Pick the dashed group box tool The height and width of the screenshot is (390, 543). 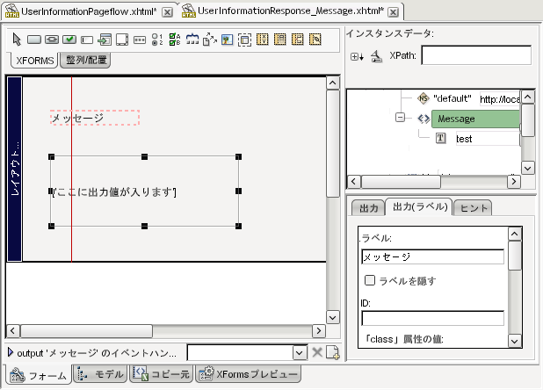244,40
